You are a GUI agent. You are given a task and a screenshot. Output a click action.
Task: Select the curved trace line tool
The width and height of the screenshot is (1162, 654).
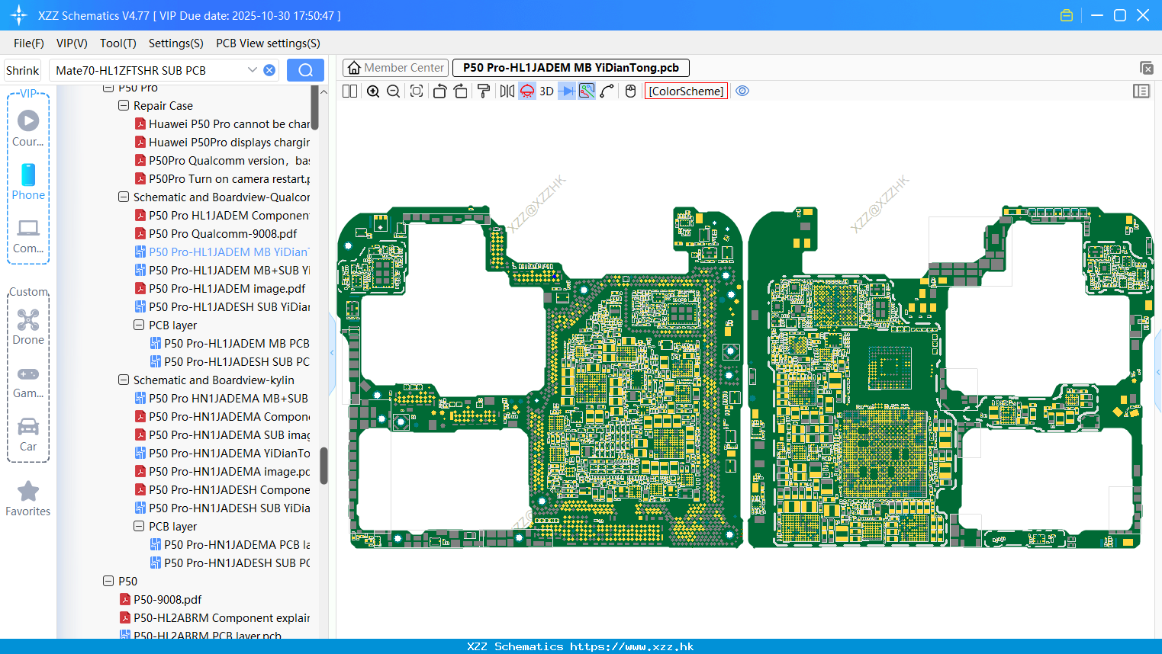(x=607, y=91)
